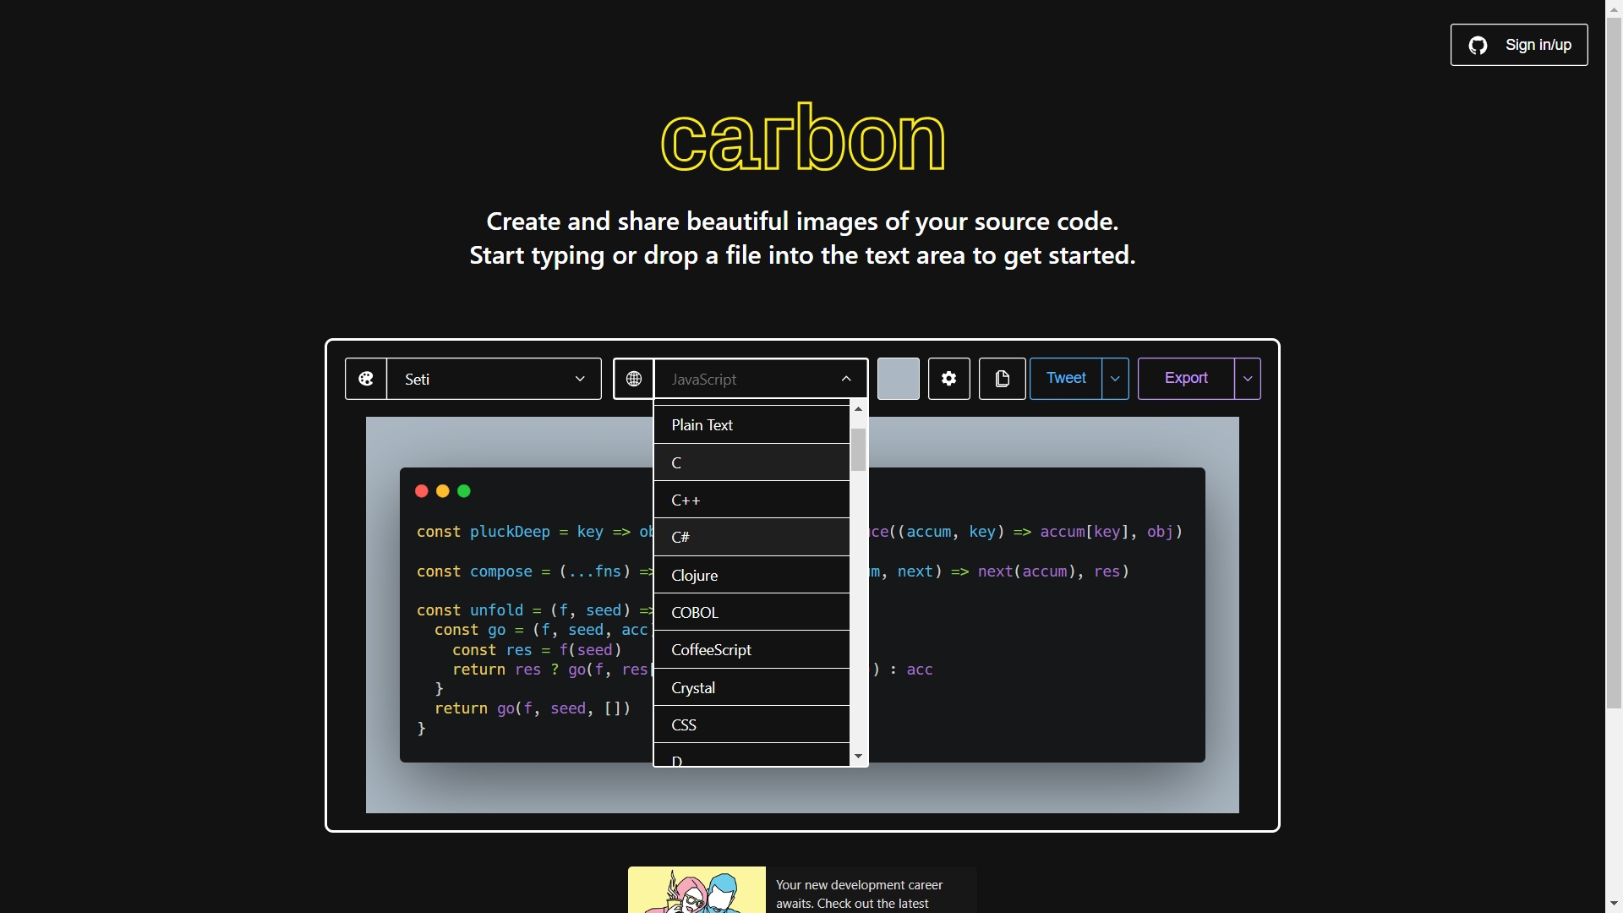1623x913 pixels.
Task: Click the yellow window control dot
Action: [x=442, y=491]
